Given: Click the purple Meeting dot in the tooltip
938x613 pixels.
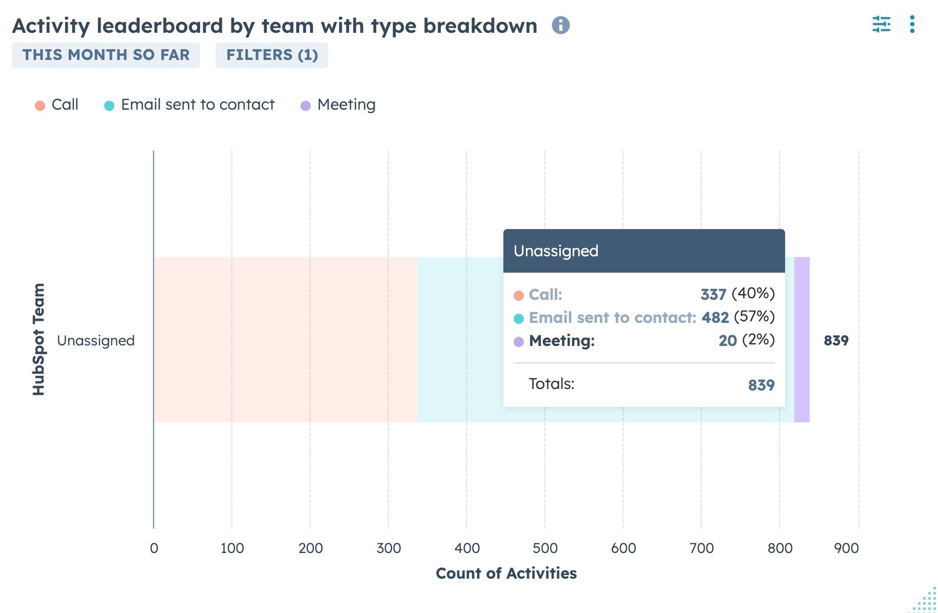Looking at the screenshot, I should (x=519, y=341).
